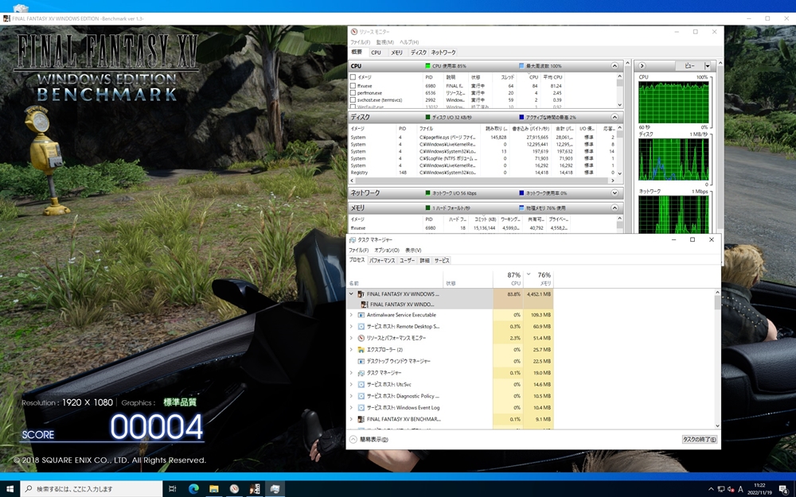
Task: Click the disk table horizontal scrollbar
Action: 482,180
